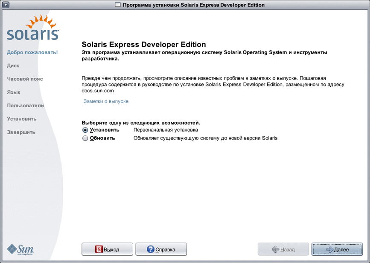Click the Выберите одну из следующих возможностей label
Screen dimensions: 370x263
coord(141,123)
